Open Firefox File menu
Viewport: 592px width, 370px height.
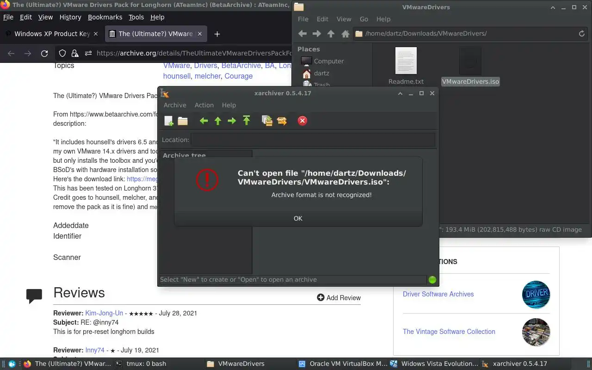(x=8, y=17)
